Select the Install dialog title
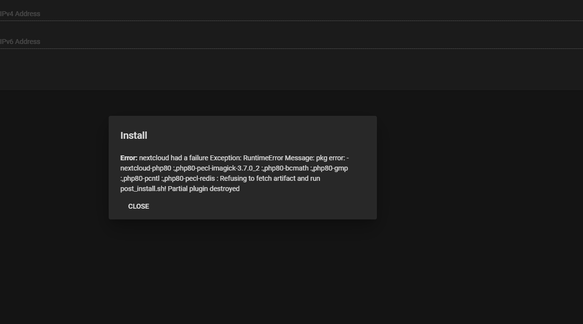Viewport: 583px width, 324px height. (134, 135)
